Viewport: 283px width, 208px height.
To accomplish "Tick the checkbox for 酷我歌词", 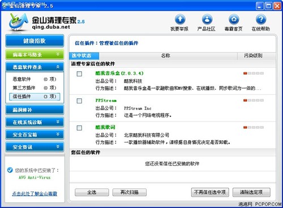I will tap(79, 128).
